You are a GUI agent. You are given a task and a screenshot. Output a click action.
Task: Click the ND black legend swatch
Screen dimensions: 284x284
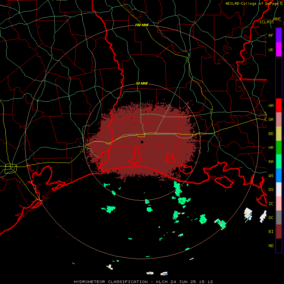tap(279, 246)
